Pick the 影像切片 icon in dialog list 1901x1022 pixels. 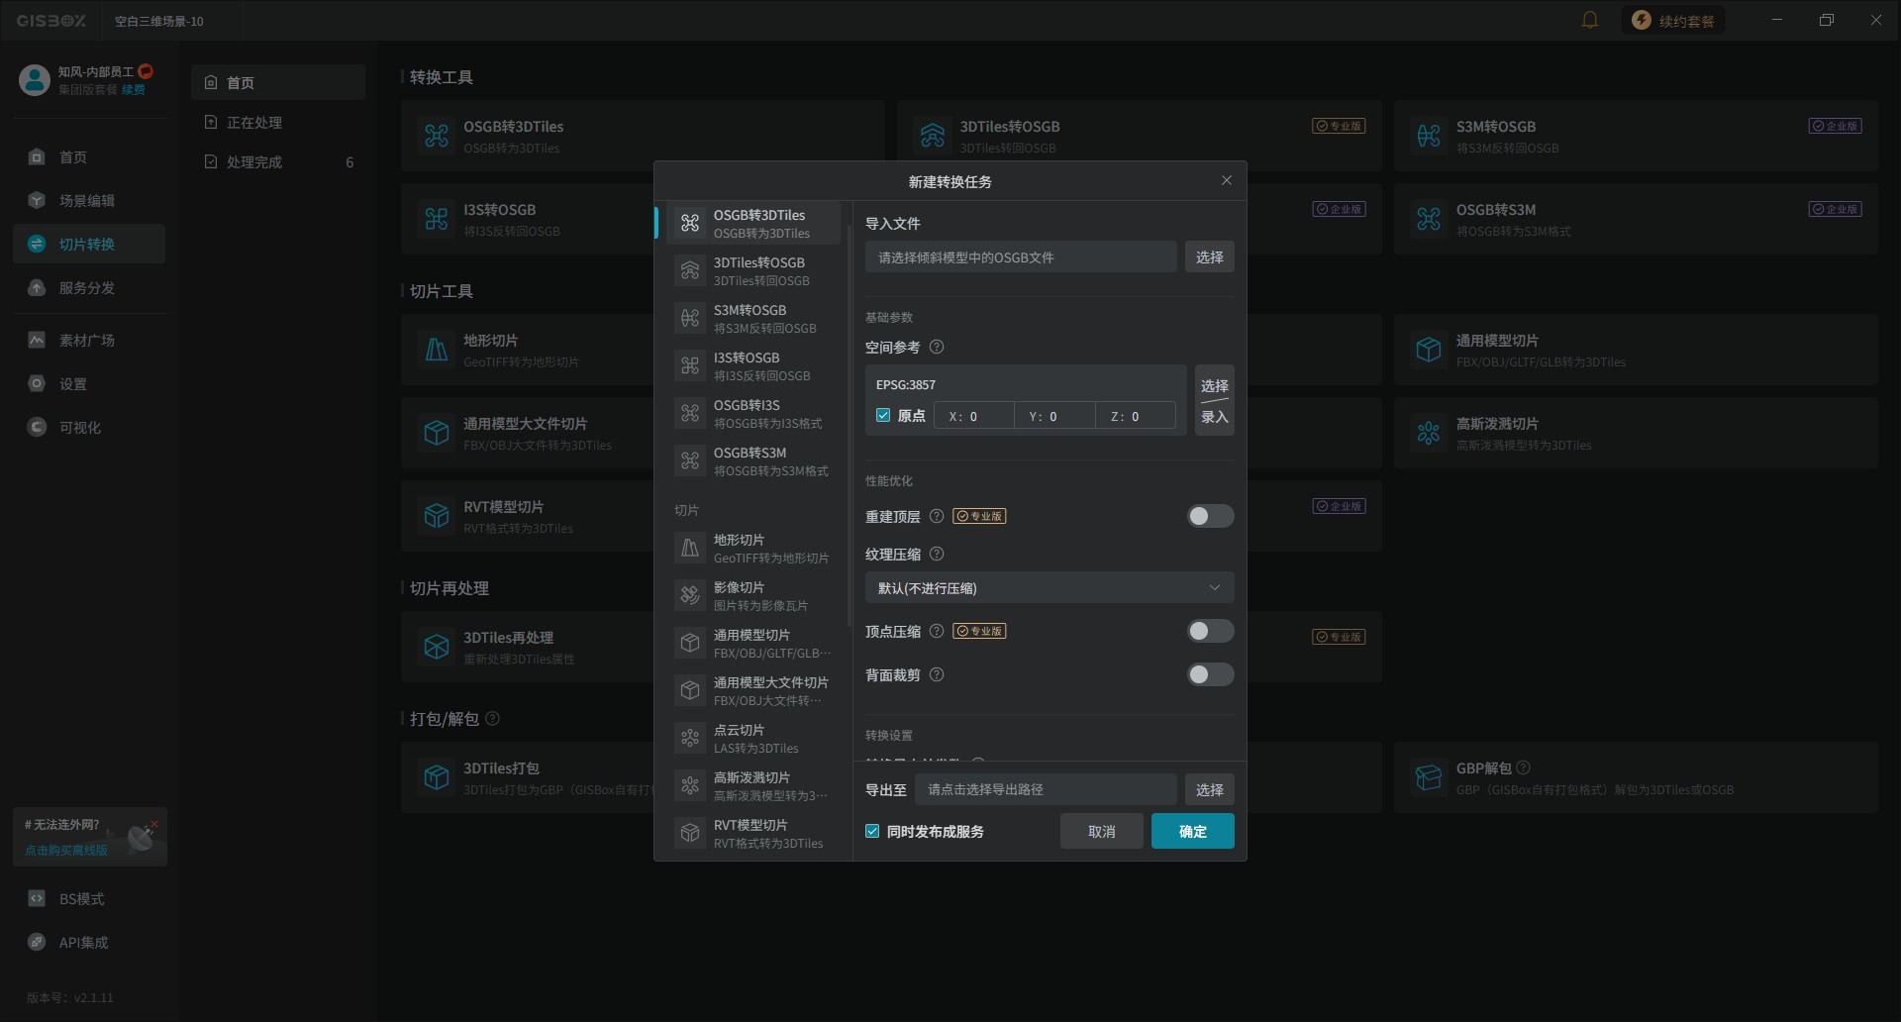[x=690, y=596]
